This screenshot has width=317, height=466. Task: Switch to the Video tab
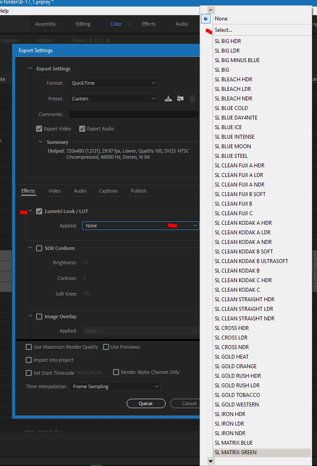point(54,191)
